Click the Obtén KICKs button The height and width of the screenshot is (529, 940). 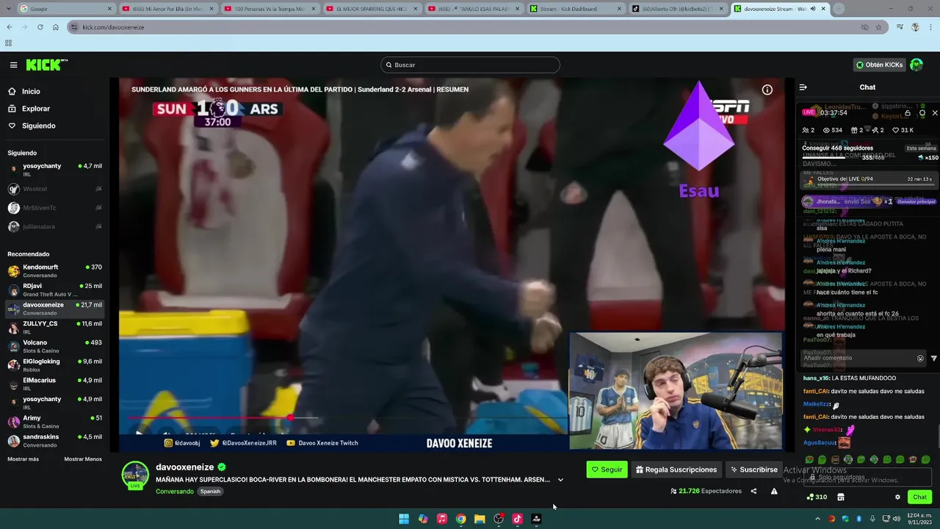(x=879, y=65)
